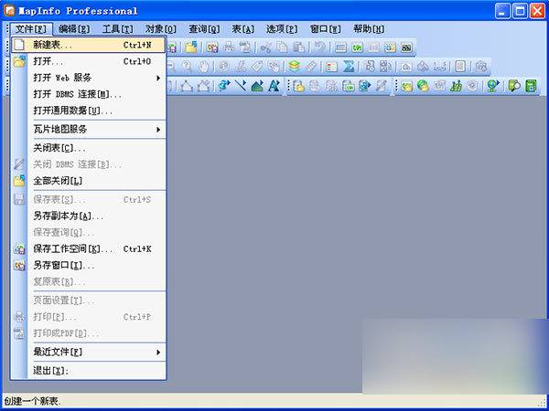Open a New Layout window icon

pyautogui.click(x=390, y=47)
